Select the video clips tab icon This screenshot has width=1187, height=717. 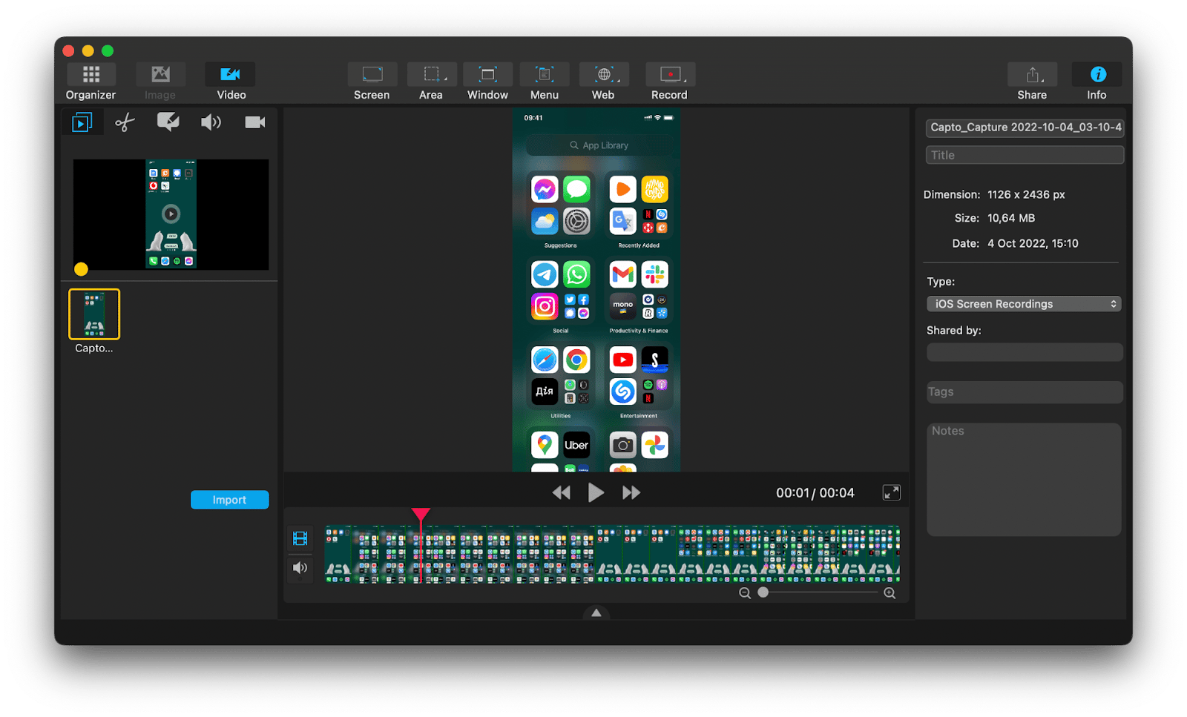[82, 122]
